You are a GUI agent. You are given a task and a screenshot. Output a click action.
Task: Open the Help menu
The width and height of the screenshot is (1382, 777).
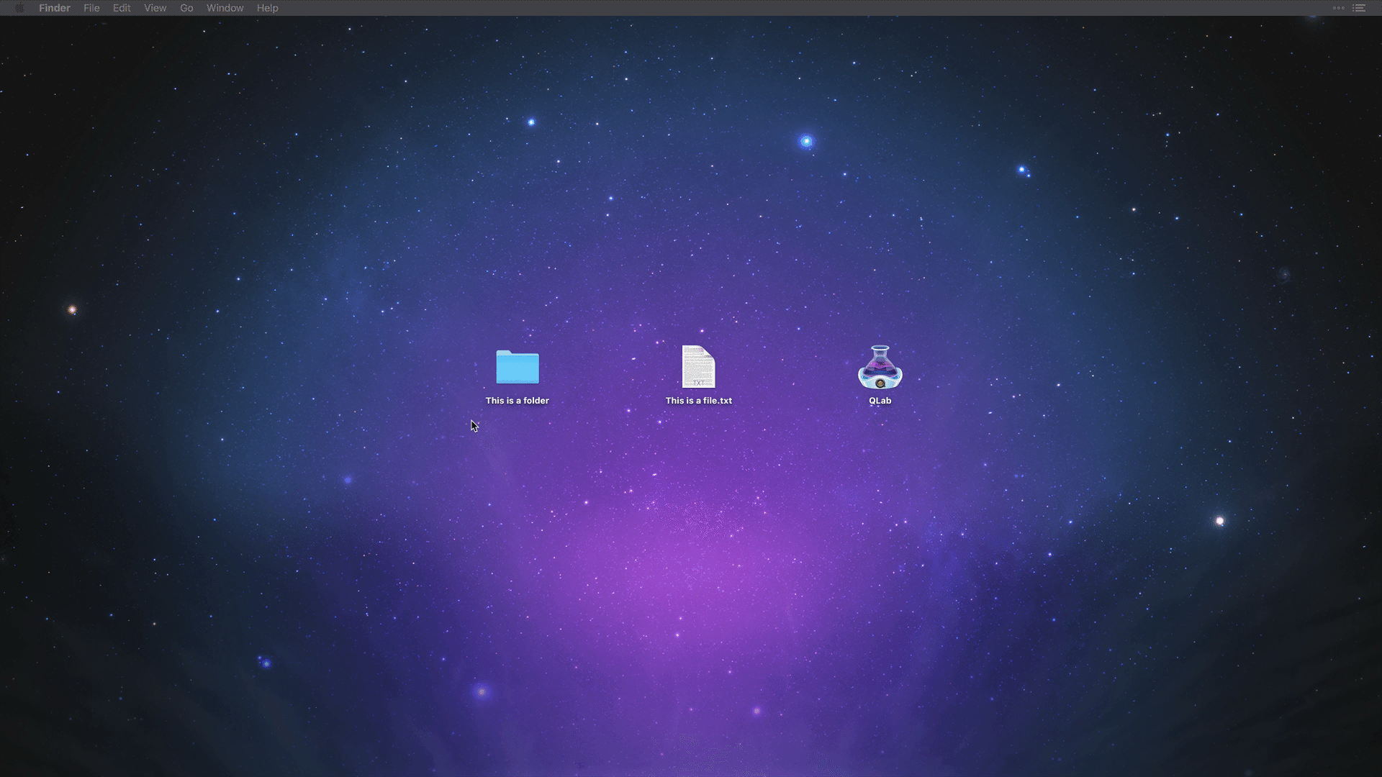(267, 8)
